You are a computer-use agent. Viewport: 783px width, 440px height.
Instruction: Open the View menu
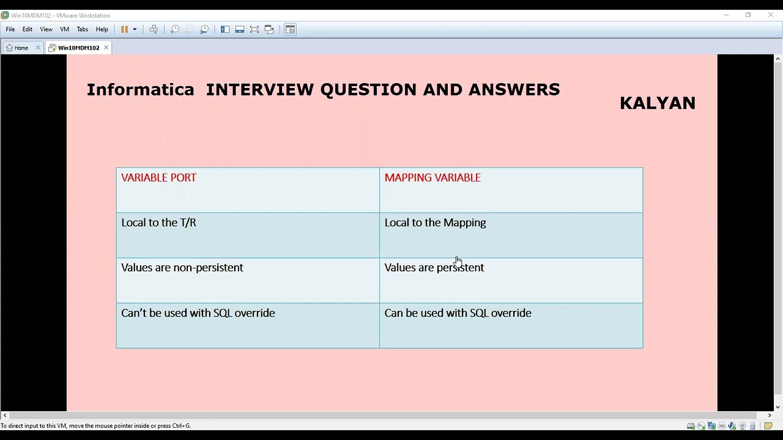[x=46, y=29]
